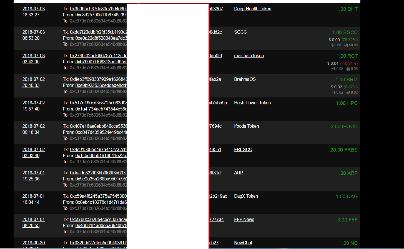The width and height of the screenshot is (404, 249).
Task: Click the Tx hash starting 0x2740f02acf
Action: coord(98,56)
